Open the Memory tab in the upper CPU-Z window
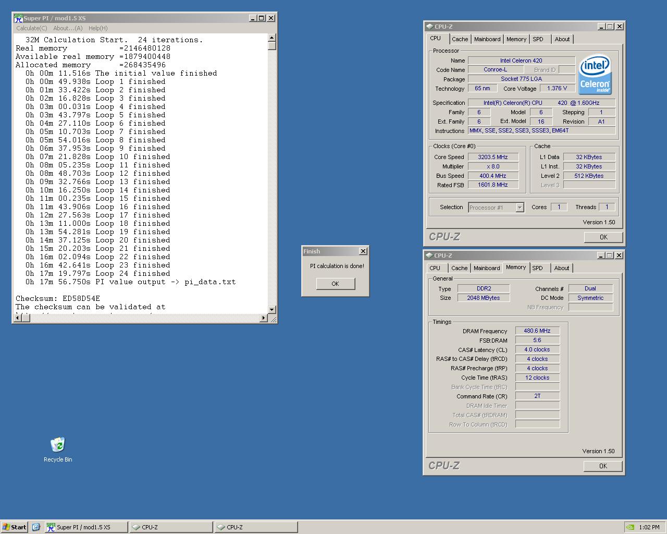The image size is (667, 534). [516, 39]
